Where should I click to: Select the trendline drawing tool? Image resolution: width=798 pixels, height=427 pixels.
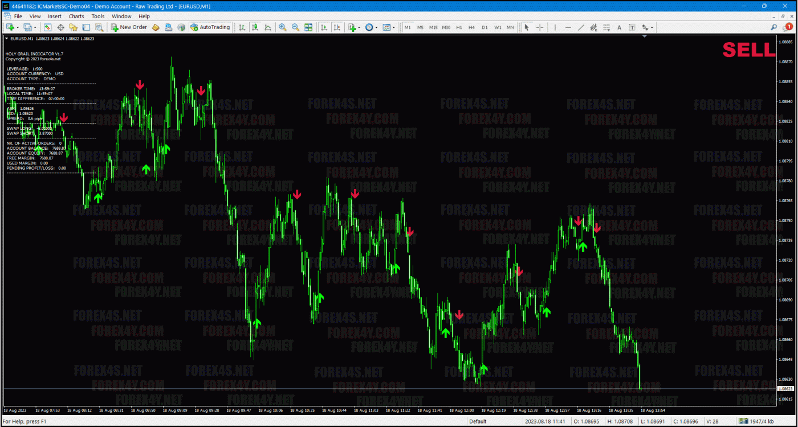click(x=581, y=27)
